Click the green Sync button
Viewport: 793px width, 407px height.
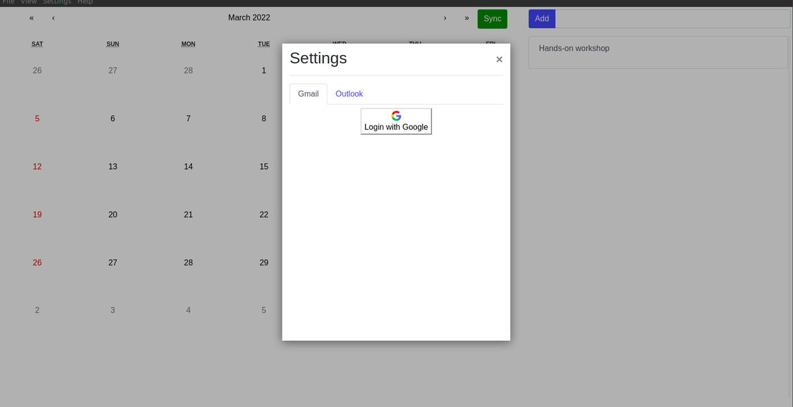click(493, 19)
